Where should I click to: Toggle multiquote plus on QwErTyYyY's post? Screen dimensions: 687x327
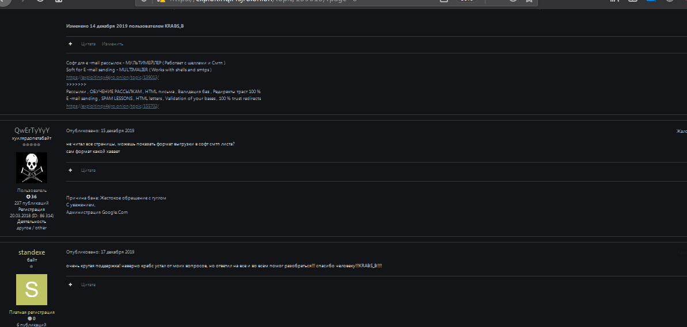[x=70, y=170]
